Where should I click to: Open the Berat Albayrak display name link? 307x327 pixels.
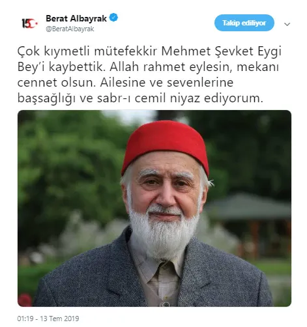[x=76, y=18]
